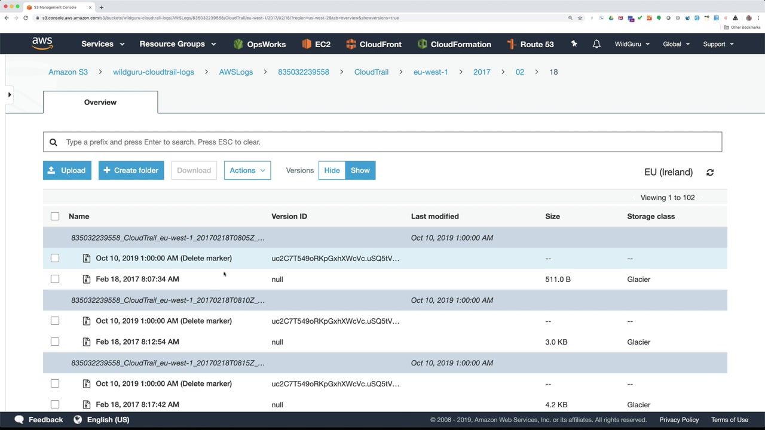This screenshot has height=430, width=765.
Task: Open a new browser tab
Action: coord(102,7)
